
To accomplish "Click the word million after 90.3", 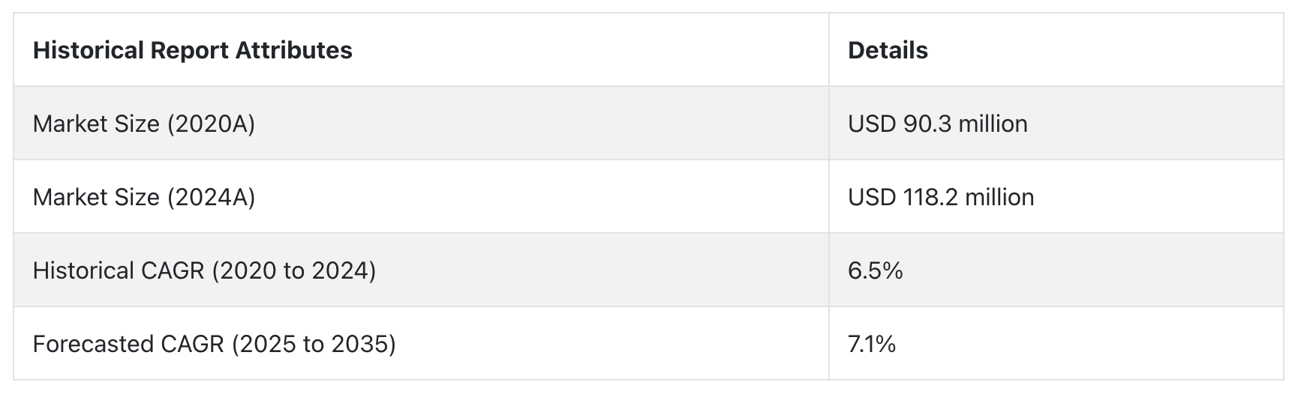I will click(993, 124).
